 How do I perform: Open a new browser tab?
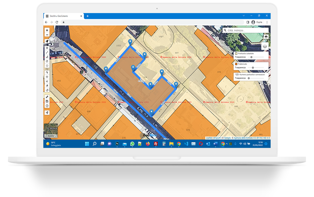87,16
